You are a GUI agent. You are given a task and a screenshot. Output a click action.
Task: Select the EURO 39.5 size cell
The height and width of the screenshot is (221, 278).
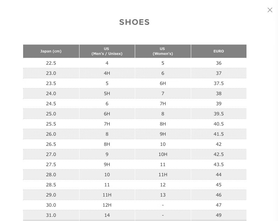[x=218, y=114]
